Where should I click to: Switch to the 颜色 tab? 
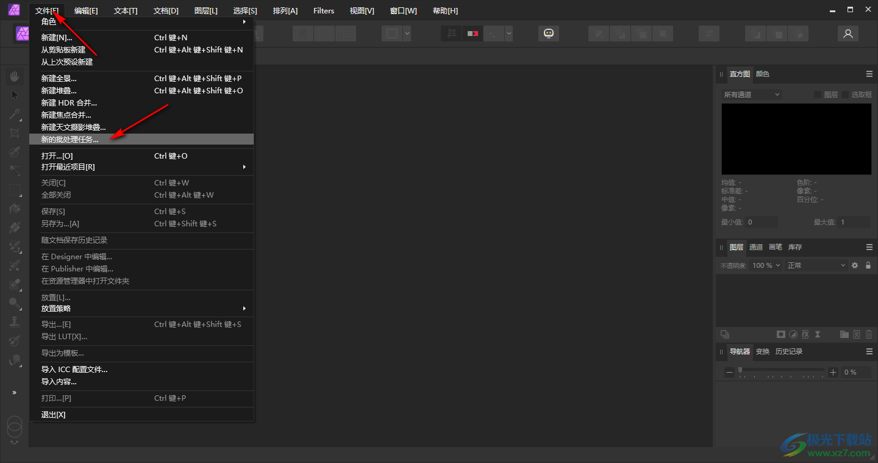coord(763,74)
